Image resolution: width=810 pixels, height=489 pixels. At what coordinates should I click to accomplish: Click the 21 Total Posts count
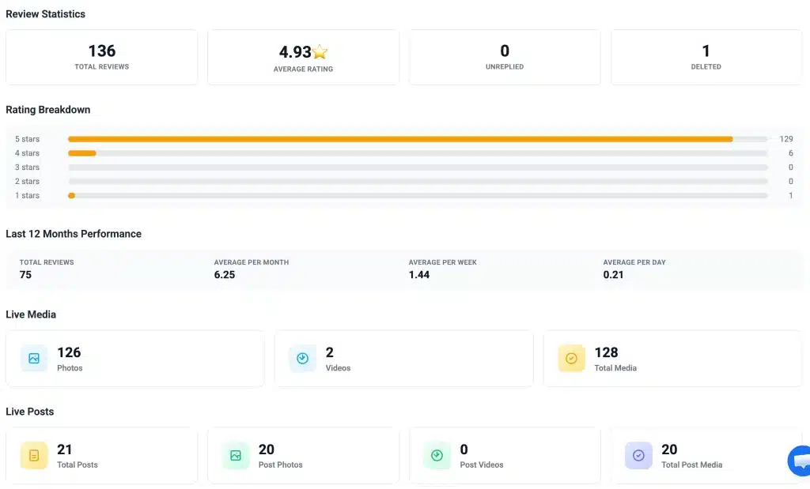[x=65, y=450]
